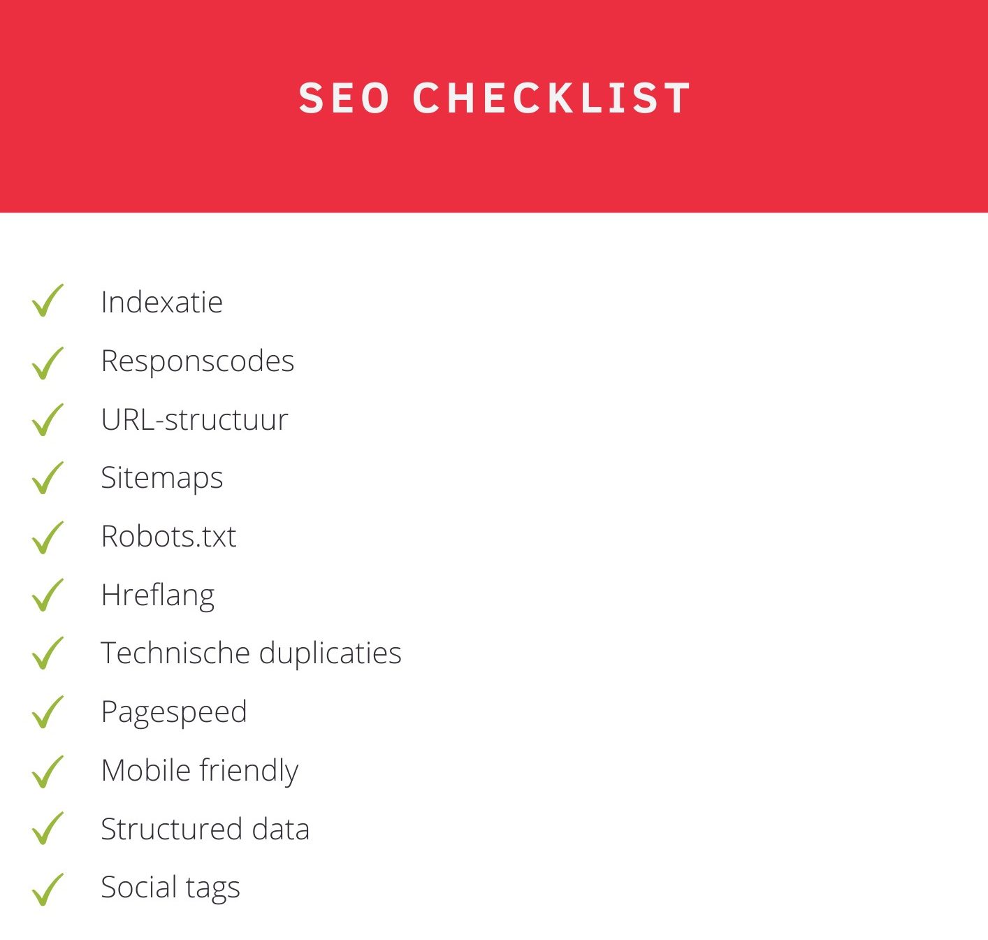
Task: Toggle the Structured data checkmark
Action: click(x=48, y=829)
